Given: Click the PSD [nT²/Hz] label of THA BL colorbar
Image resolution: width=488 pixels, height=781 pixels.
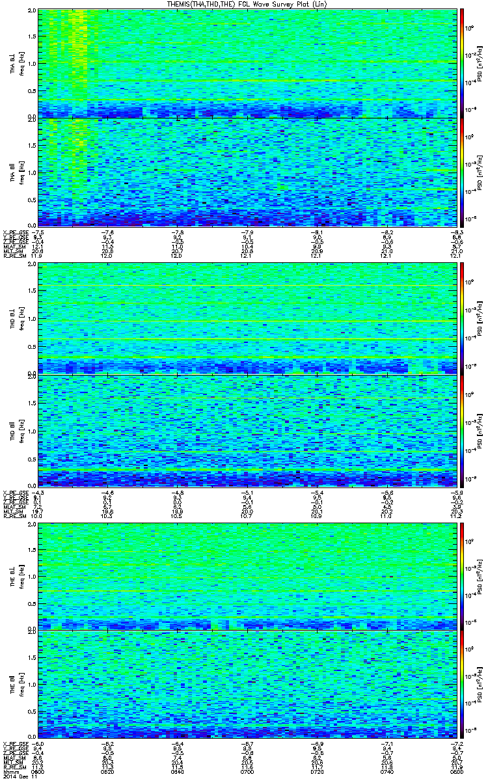Looking at the screenshot, I should (x=480, y=64).
